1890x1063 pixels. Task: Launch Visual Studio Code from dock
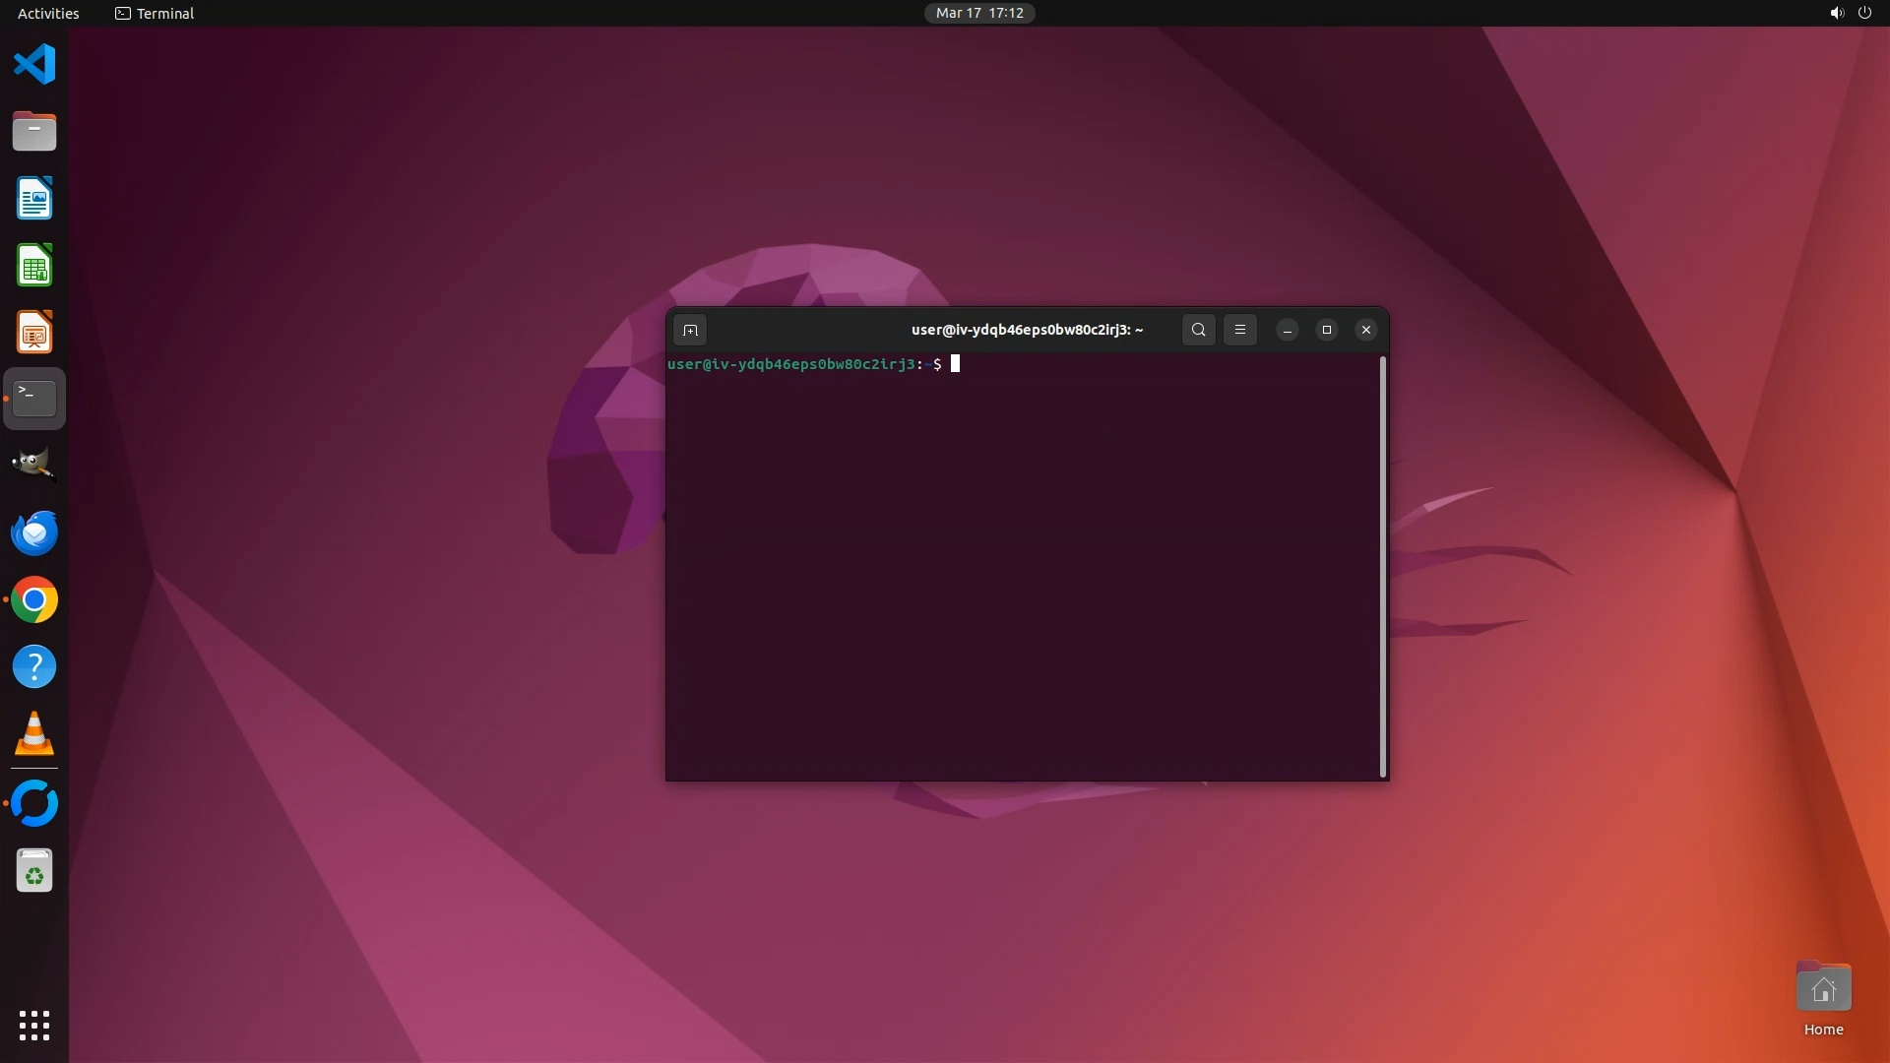34,65
